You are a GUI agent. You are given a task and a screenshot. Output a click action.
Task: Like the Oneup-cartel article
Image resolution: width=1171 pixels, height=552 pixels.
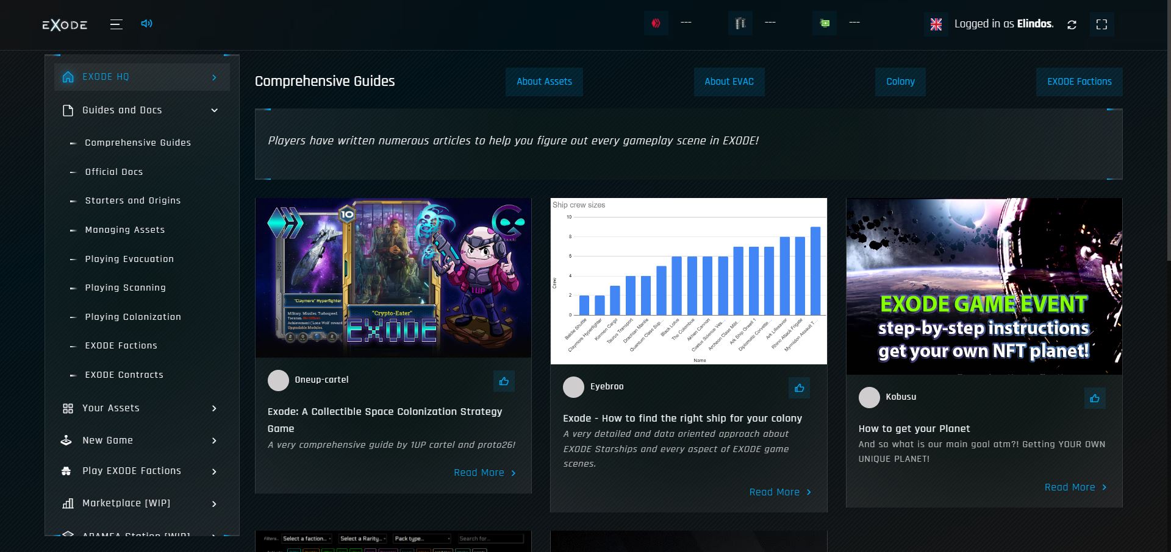pos(504,381)
